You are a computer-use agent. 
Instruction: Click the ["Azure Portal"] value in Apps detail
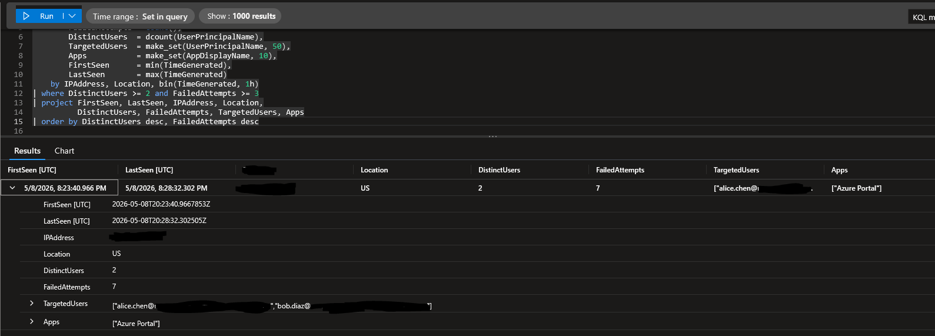tap(136, 324)
